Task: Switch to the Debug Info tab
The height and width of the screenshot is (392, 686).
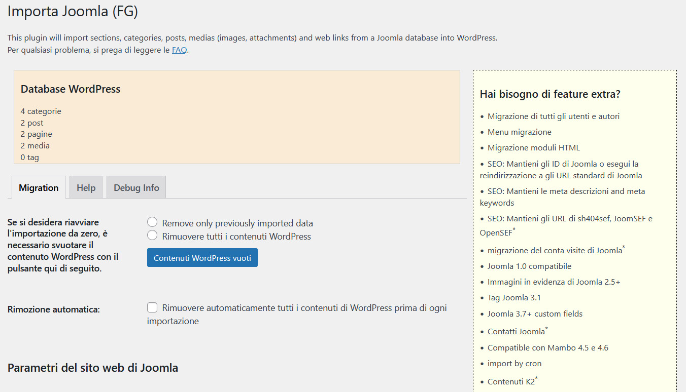Action: [136, 187]
